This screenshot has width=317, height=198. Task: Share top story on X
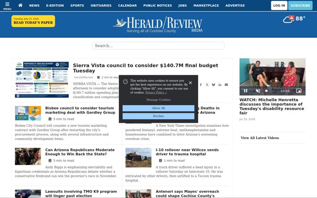point(207,85)
